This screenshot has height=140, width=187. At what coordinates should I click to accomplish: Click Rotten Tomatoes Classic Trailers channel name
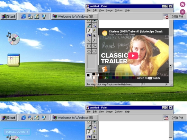tap(122, 34)
